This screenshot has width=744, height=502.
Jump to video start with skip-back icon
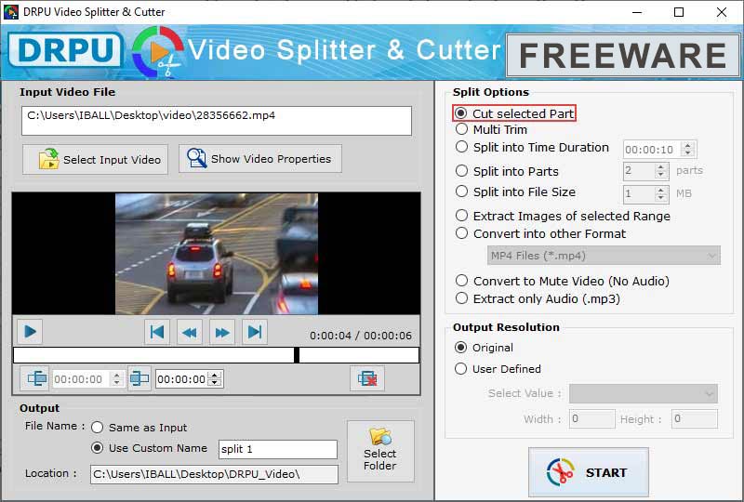point(157,332)
